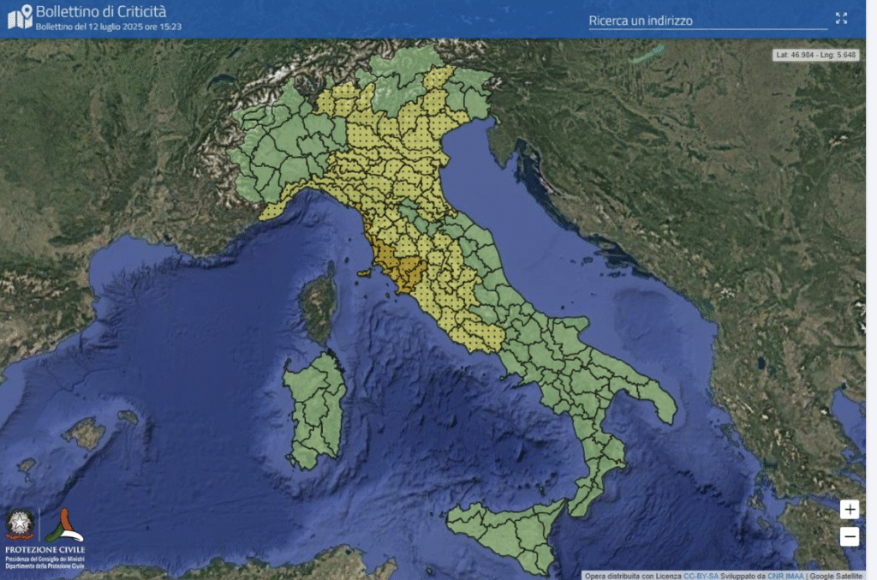
Task: Select the green island of Sardinia
Action: click(314, 407)
